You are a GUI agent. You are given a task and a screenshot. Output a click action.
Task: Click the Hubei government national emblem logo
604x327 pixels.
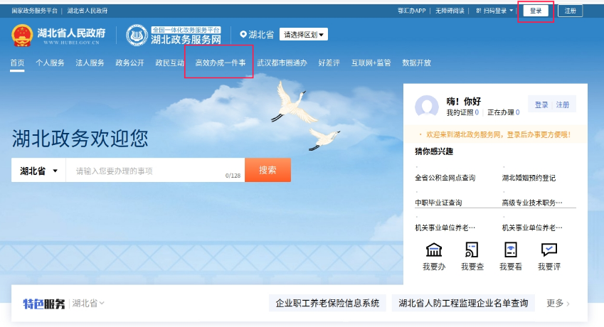click(x=22, y=36)
